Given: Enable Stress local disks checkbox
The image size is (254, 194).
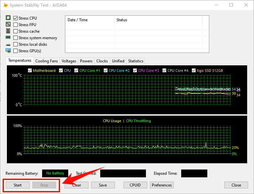Looking at the screenshot, I should [x=15, y=44].
